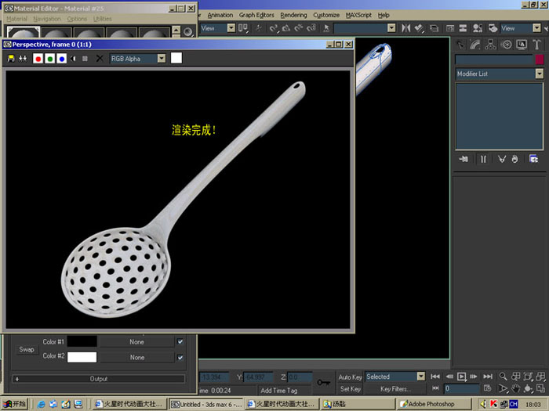549x411 pixels.
Task: Click the Auto Key button
Action: pyautogui.click(x=350, y=377)
